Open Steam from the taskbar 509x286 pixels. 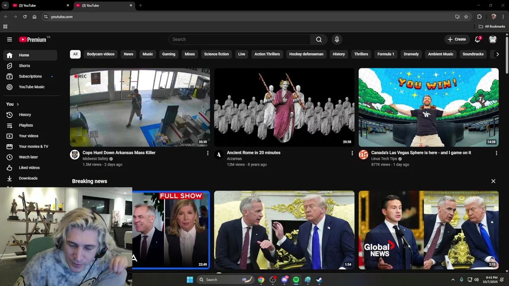coord(319,280)
